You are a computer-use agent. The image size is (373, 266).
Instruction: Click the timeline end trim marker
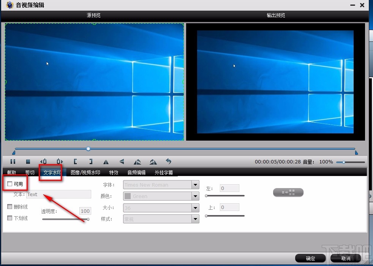(356, 152)
